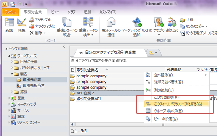Toggle sort arrow on 取引先企業名 column
217x136 pixels.
(x=107, y=69)
